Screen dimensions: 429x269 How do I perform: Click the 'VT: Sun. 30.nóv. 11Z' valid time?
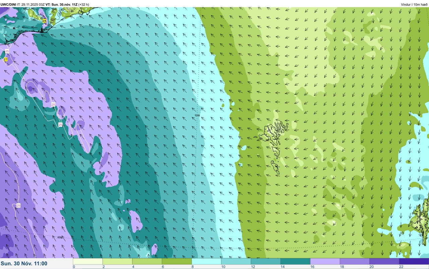pyautogui.click(x=62, y=4)
